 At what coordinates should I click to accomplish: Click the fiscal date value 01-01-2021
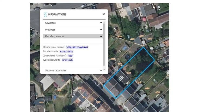[x=67, y=51]
